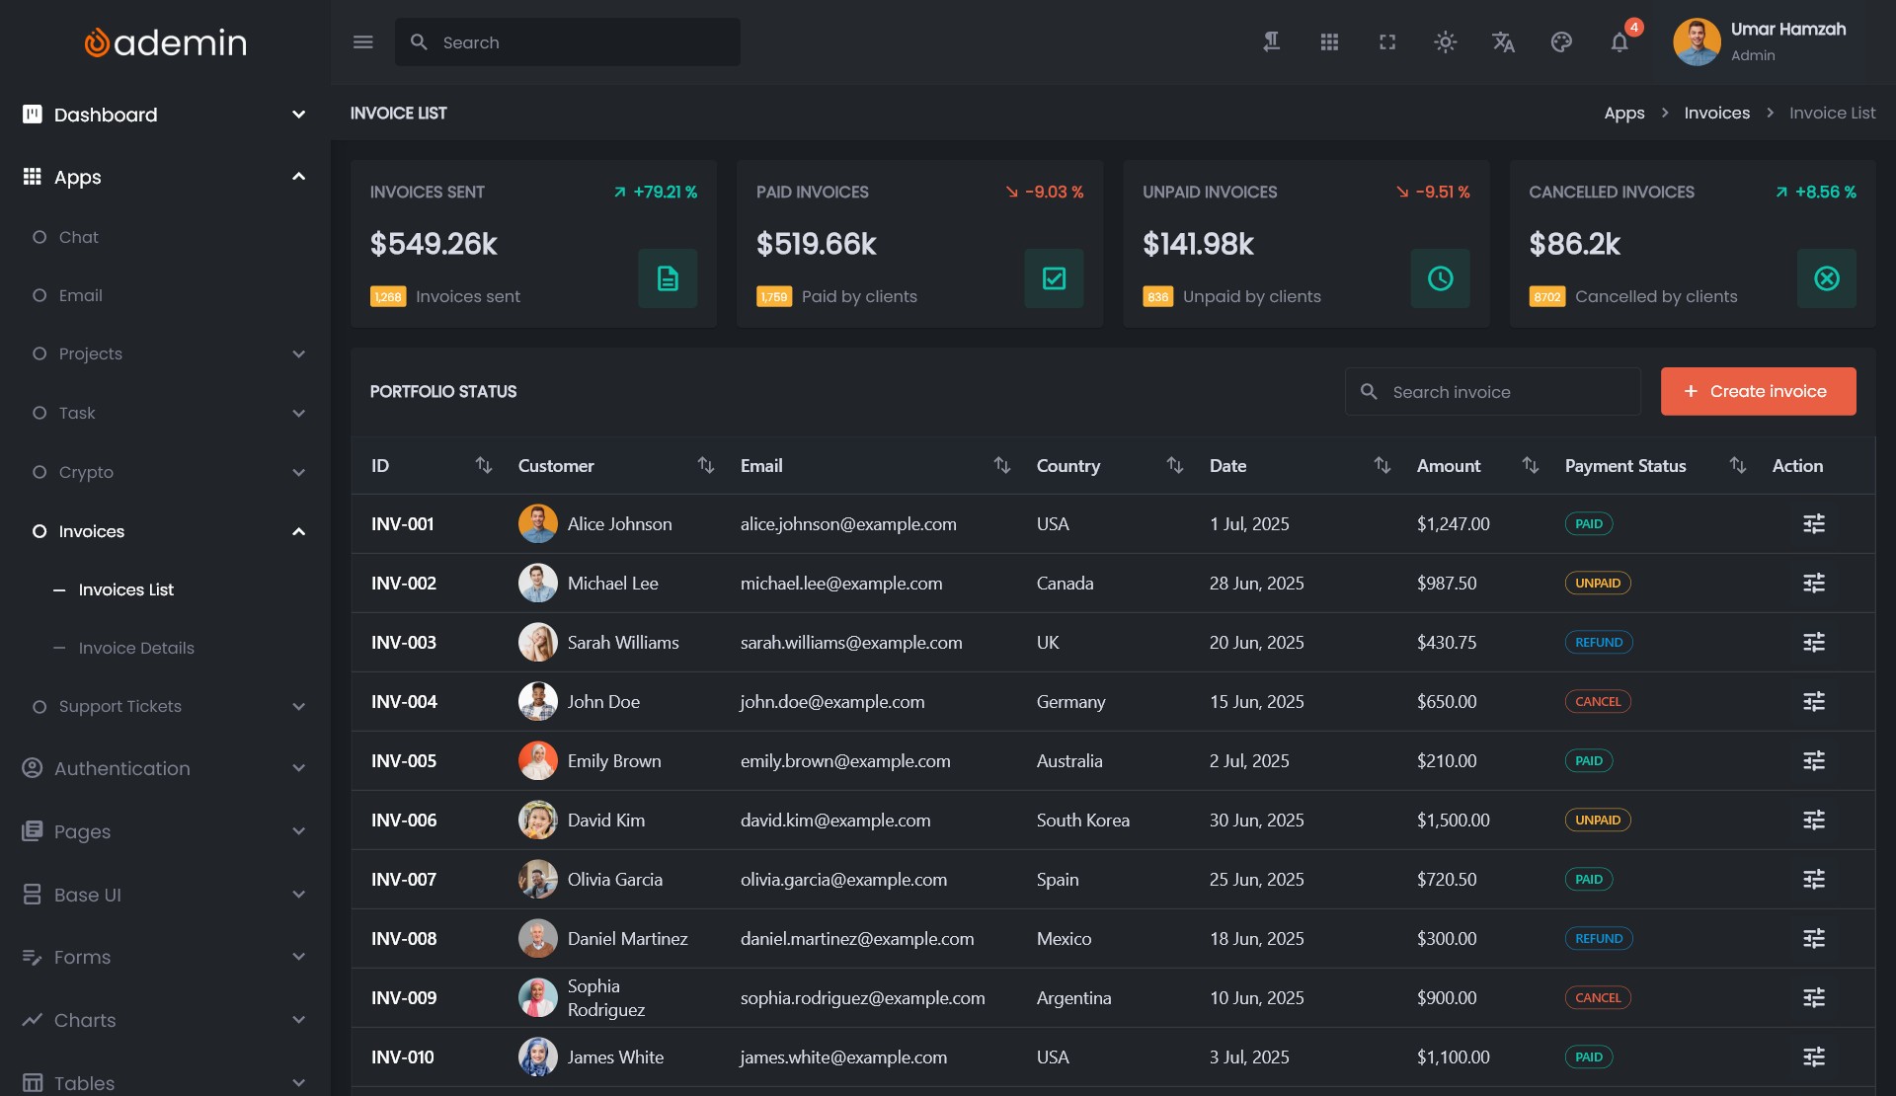Open theme palette customizer icon

pos(1561,42)
